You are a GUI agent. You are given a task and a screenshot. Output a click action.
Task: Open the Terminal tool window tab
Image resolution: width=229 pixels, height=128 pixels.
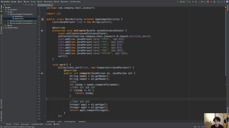8,124
